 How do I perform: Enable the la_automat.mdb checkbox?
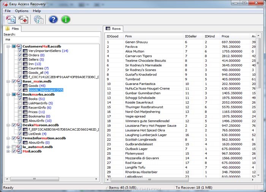[x=14, y=147]
